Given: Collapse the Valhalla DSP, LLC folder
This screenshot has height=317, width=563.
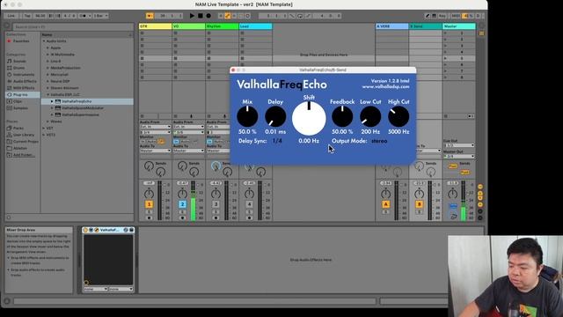Looking at the screenshot, I should [x=48, y=94].
